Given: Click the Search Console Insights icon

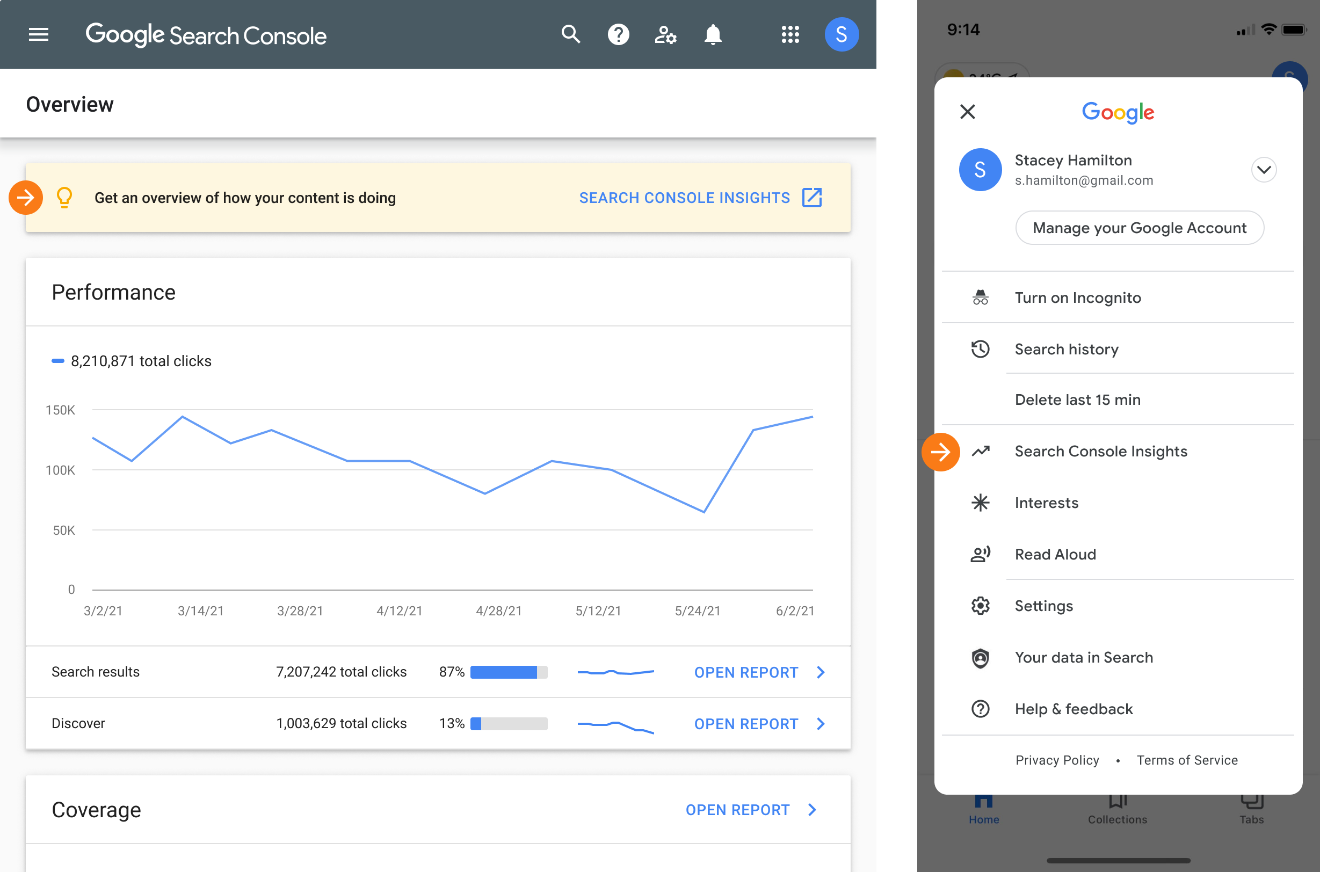Looking at the screenshot, I should [x=980, y=450].
